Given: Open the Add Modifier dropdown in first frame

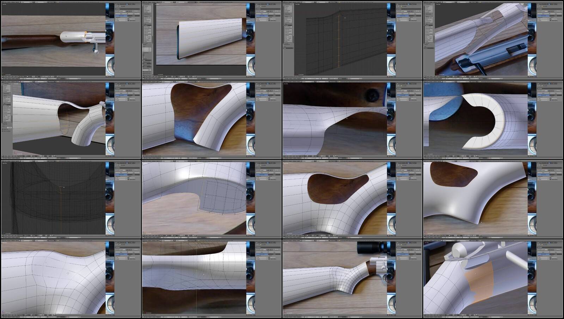Looking at the screenshot, I should 127,9.
